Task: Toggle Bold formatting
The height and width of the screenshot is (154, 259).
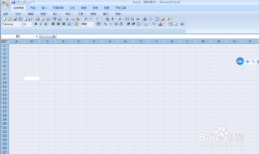Action: point(36,24)
